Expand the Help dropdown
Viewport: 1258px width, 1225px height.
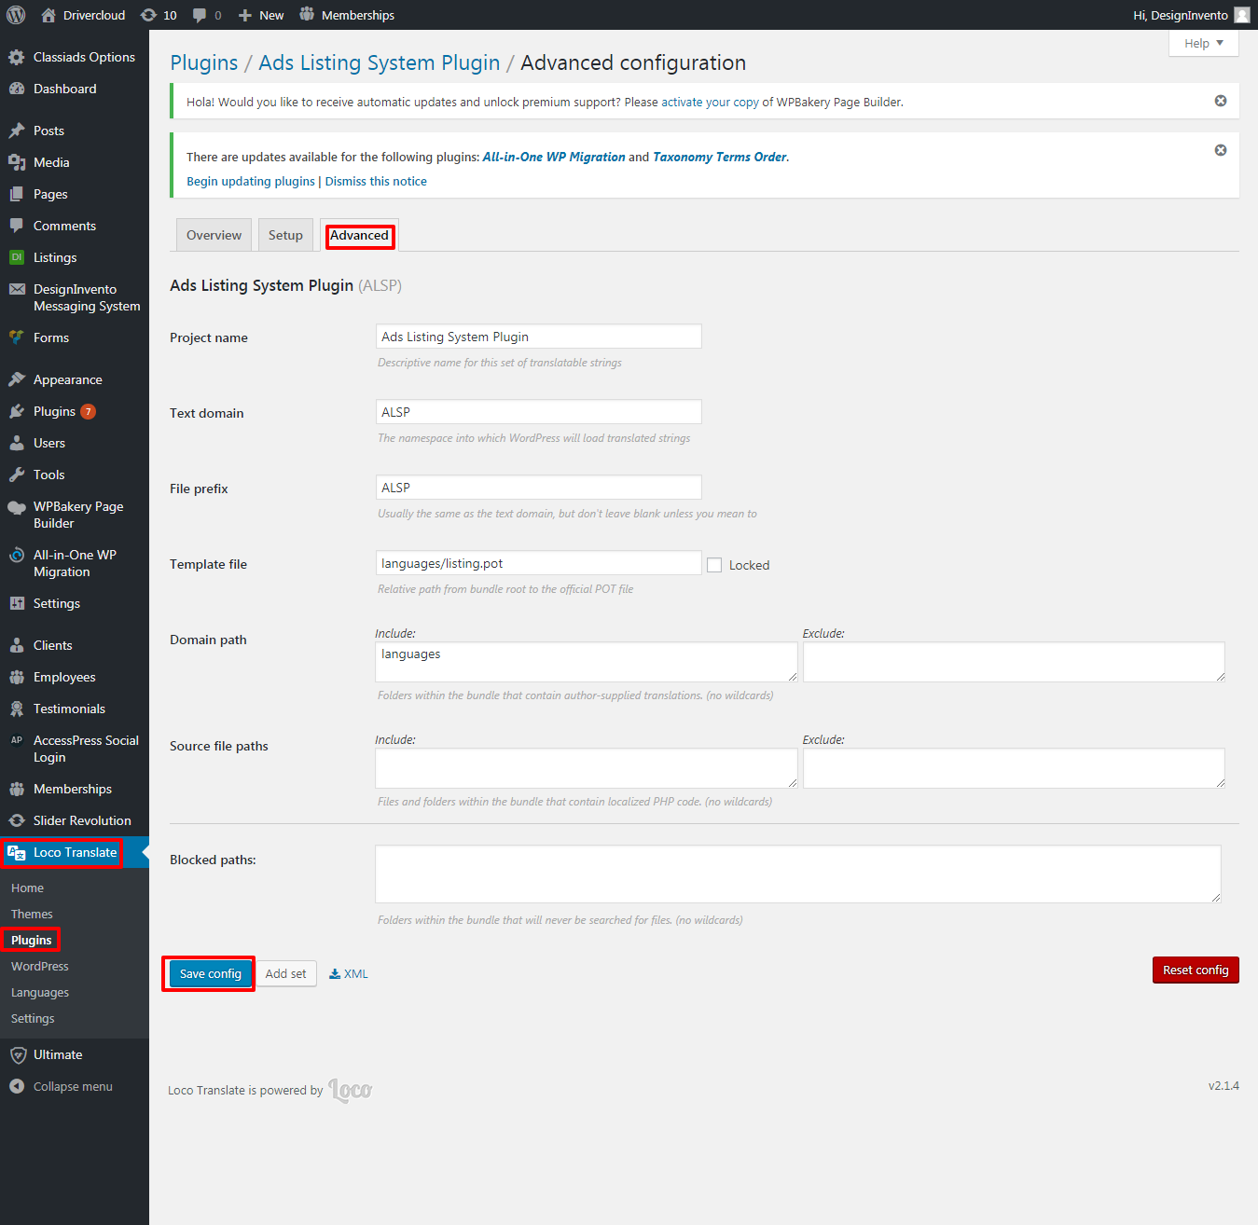1204,43
